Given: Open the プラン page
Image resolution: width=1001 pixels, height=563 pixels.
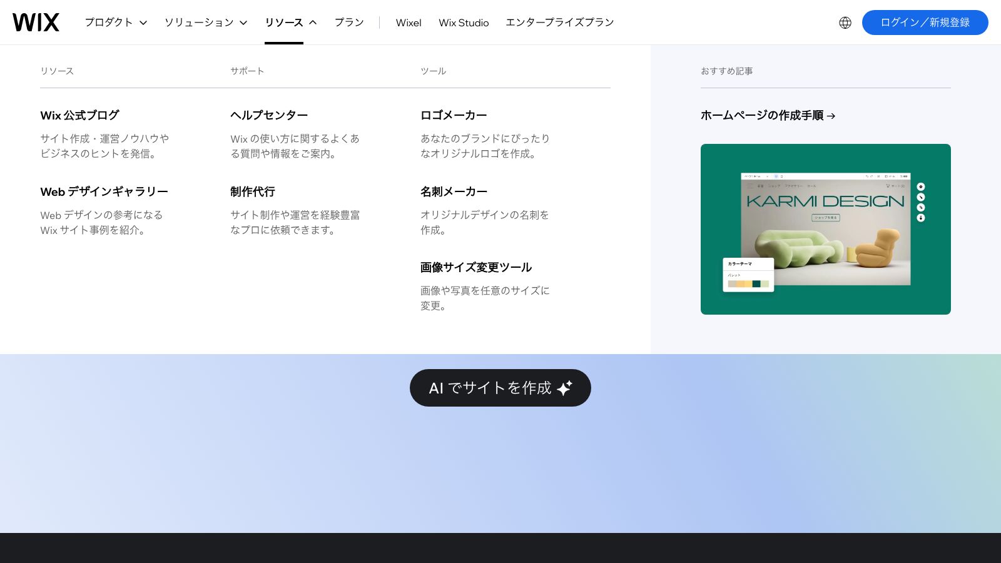Looking at the screenshot, I should pos(349,23).
